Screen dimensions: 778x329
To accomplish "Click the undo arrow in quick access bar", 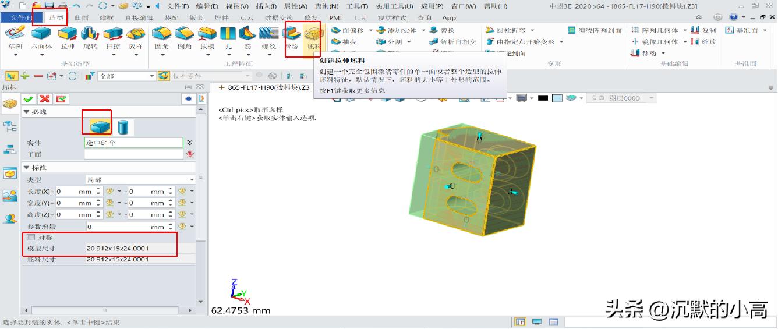I will (76, 6).
